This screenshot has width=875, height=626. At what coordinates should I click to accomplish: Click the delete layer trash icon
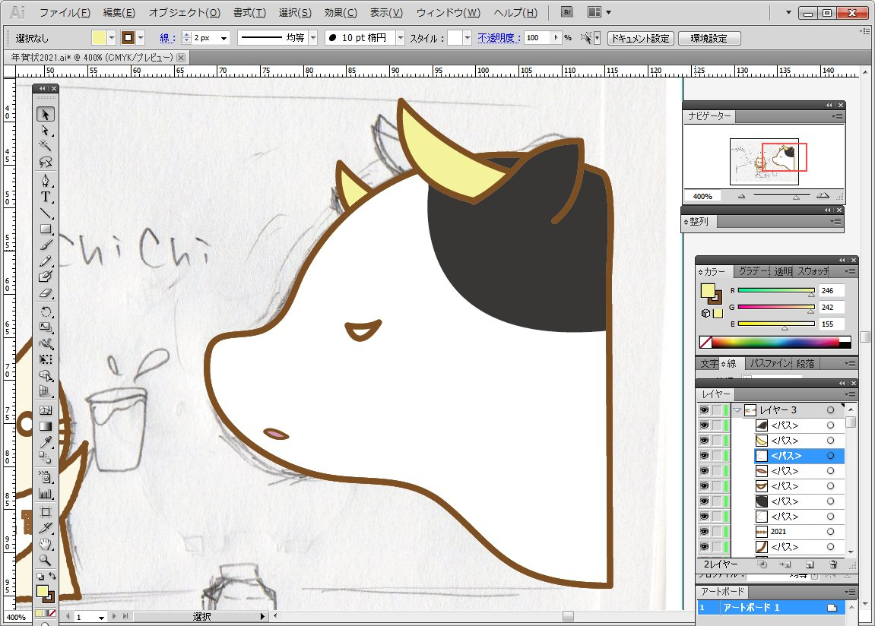tap(833, 565)
